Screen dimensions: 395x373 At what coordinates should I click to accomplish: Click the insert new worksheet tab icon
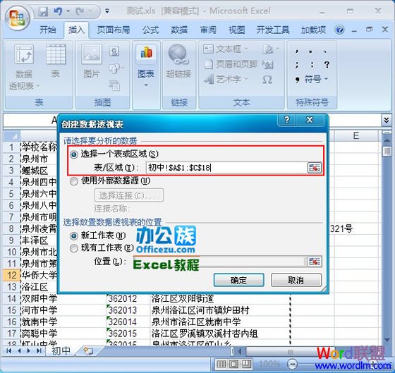[x=88, y=351]
